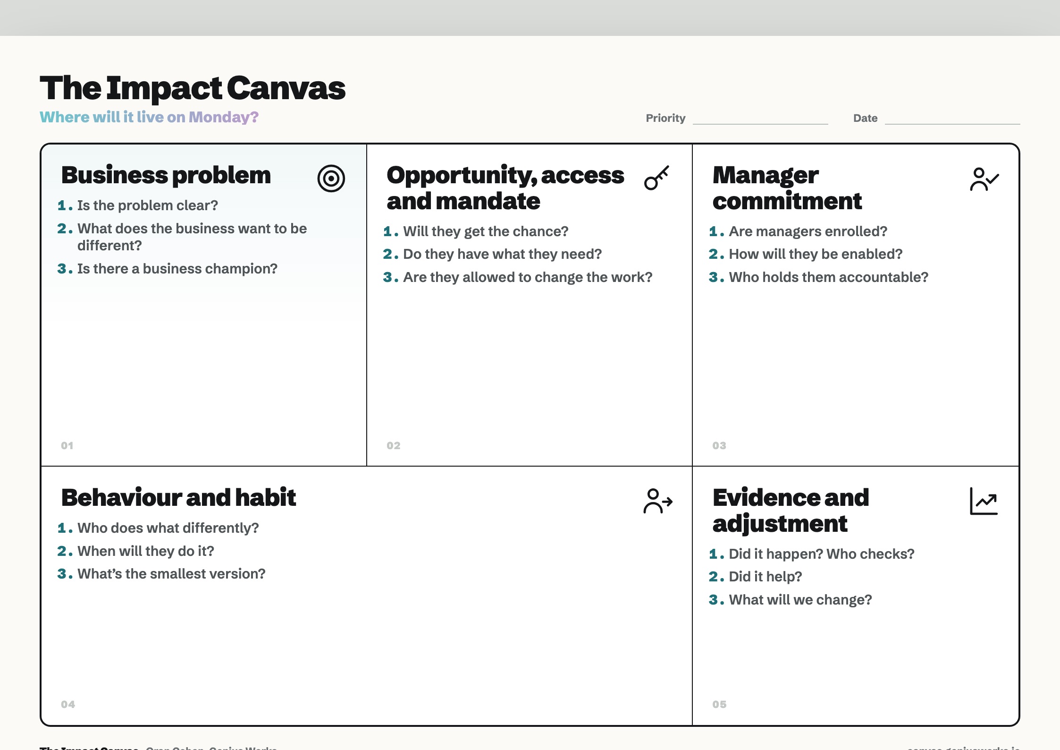Screen dimensions: 1060x750
Task: Click 'Is there a business champion?' question
Action: pyautogui.click(x=177, y=269)
